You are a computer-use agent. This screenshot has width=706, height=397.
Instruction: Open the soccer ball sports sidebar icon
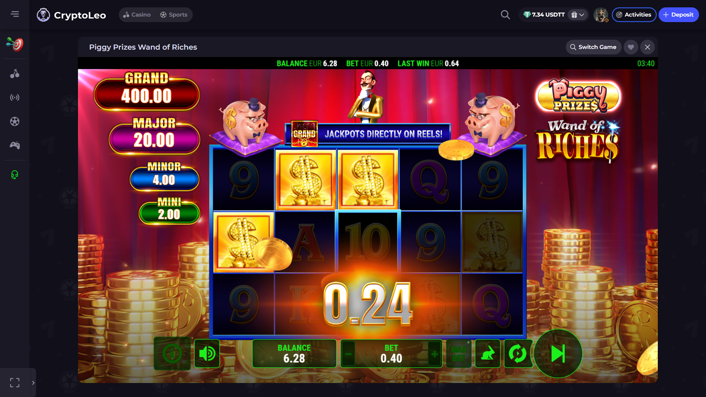coord(15,121)
